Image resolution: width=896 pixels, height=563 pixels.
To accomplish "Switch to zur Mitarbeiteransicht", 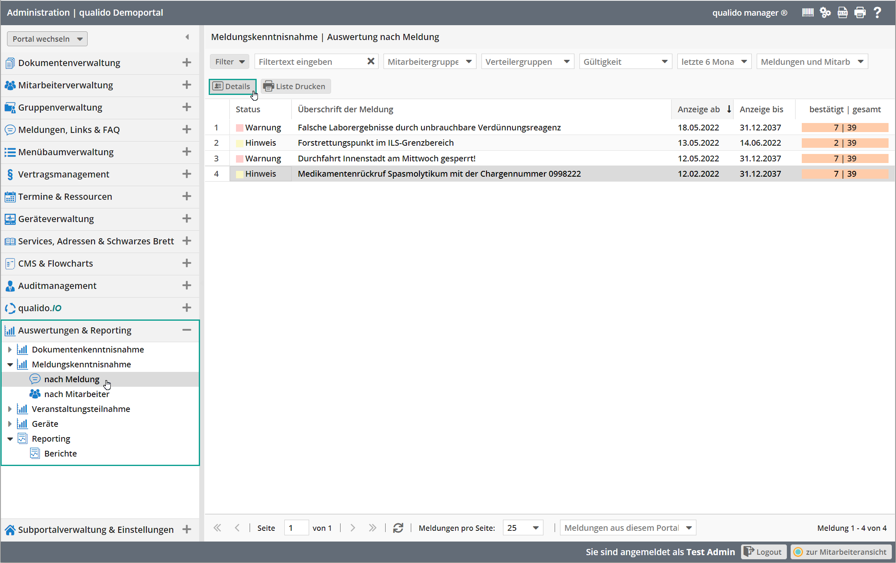I will 841,552.
